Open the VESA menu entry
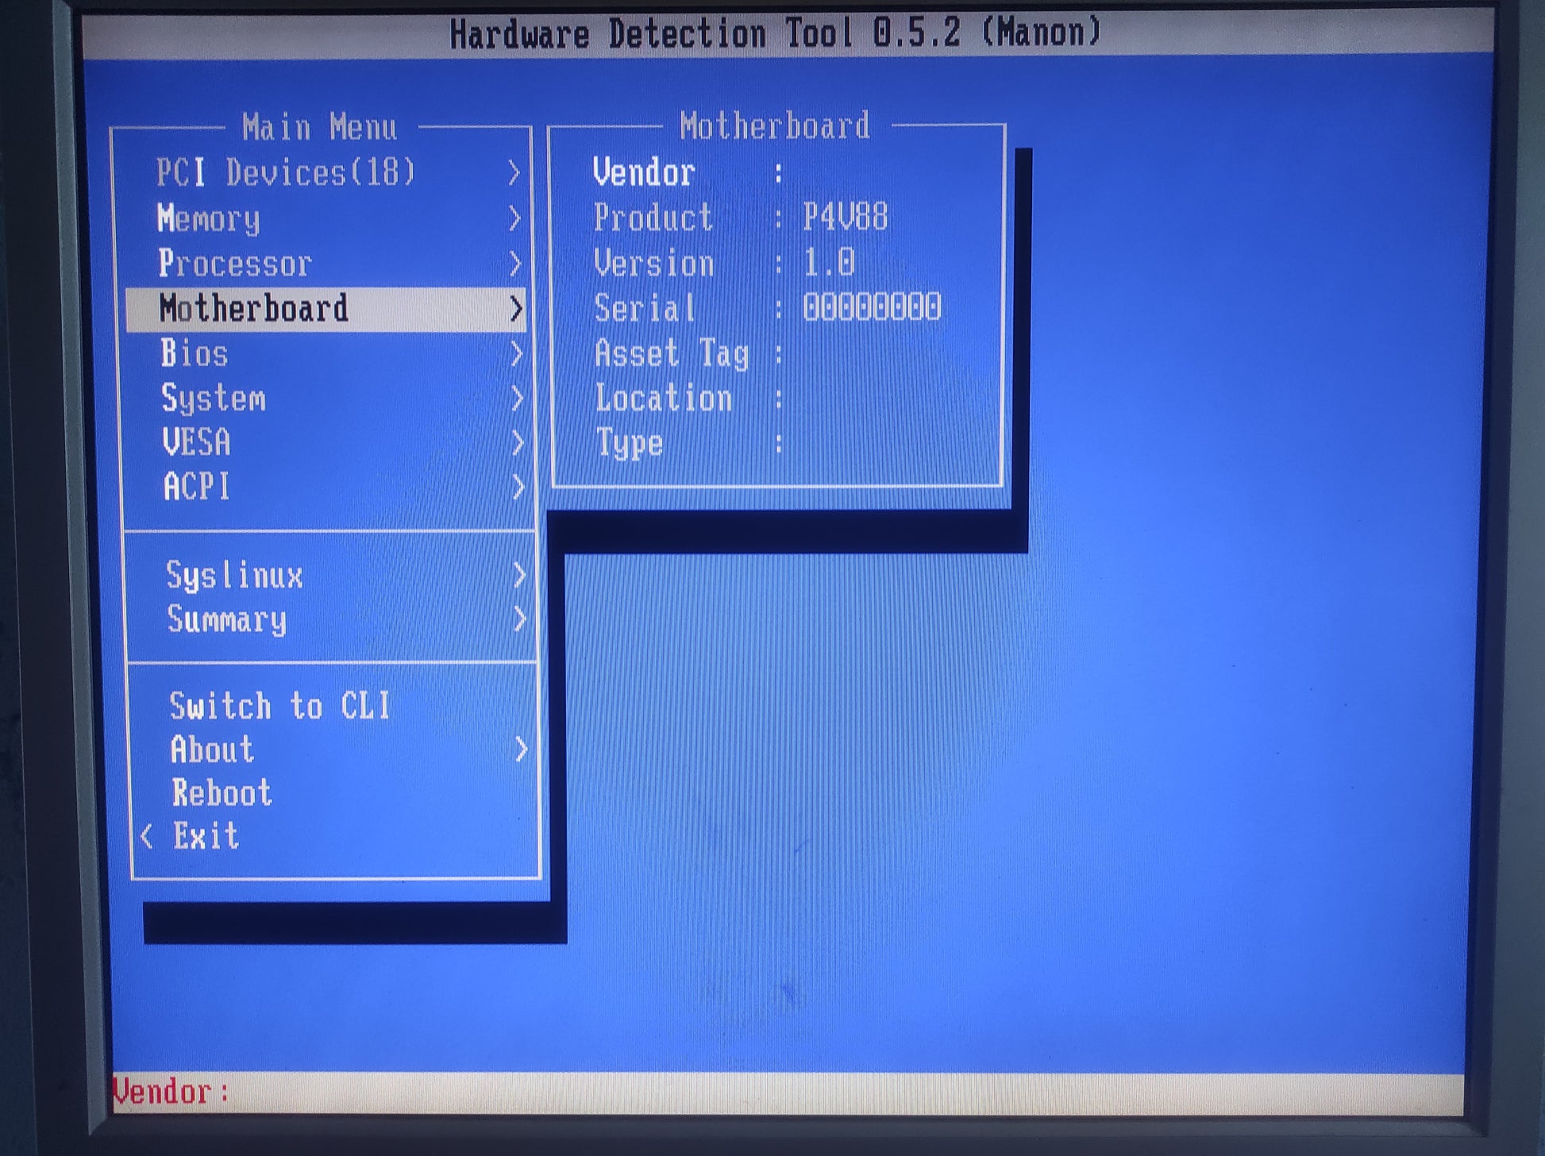 coord(196,442)
